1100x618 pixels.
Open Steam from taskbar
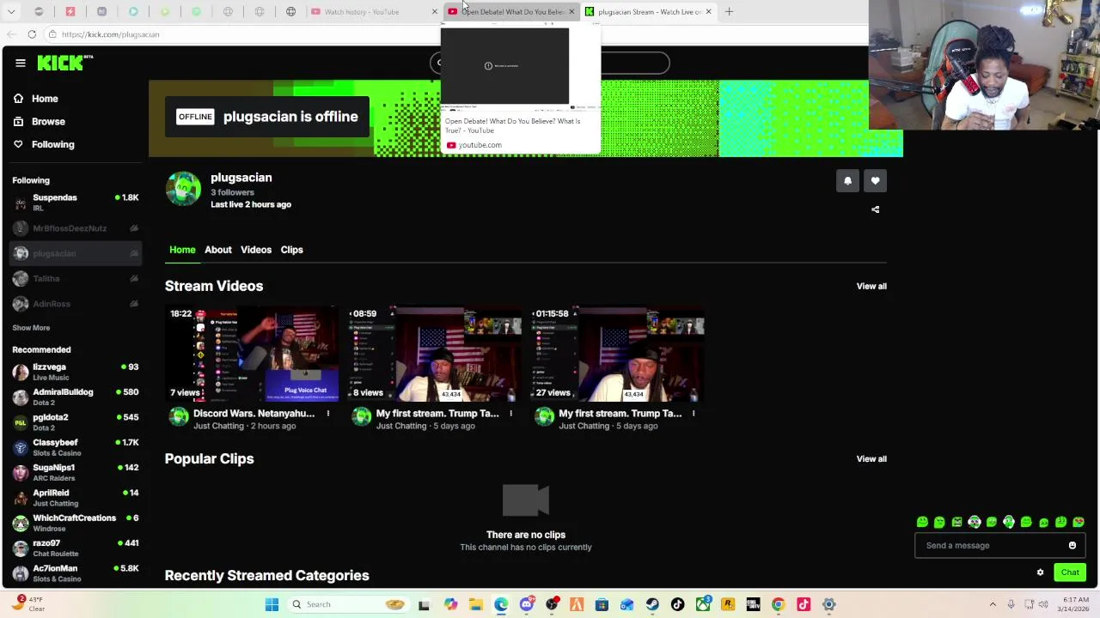[652, 604]
